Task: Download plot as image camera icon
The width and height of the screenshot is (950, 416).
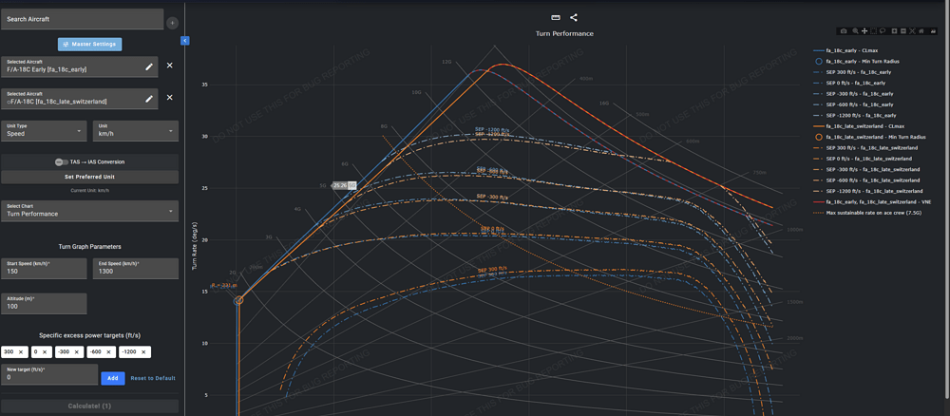Action: pyautogui.click(x=844, y=31)
